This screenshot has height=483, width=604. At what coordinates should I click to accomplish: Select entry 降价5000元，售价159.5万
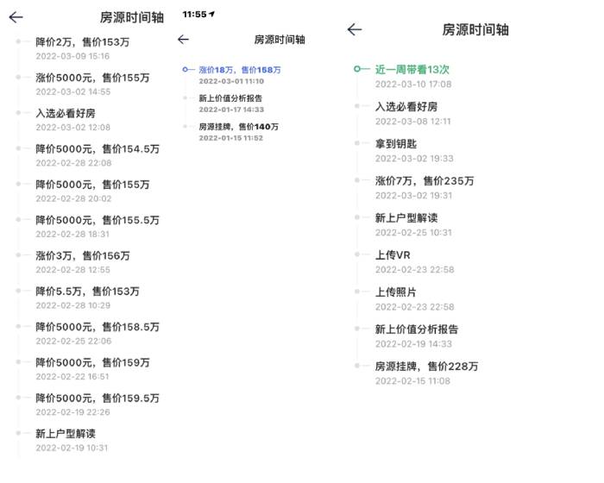pos(98,398)
